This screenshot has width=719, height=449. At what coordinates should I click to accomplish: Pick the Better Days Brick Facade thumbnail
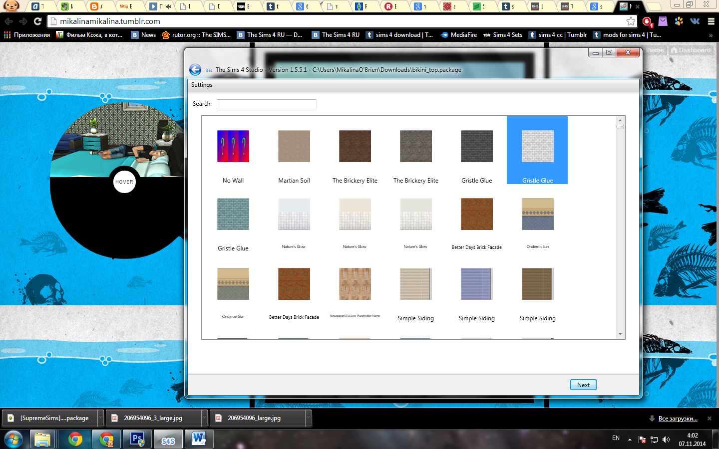click(477, 215)
